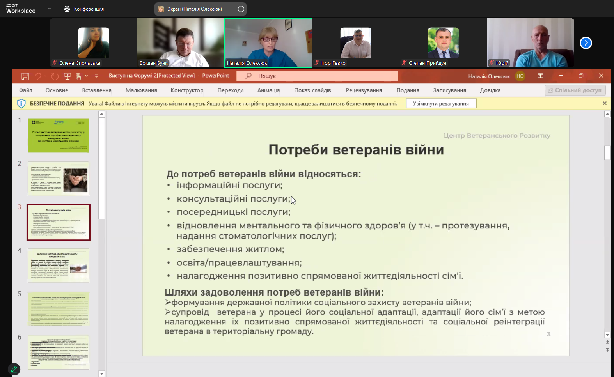Viewport: 614px width, 377px height.
Task: Click the slide area vertical scrollbar handle
Action: click(x=607, y=152)
